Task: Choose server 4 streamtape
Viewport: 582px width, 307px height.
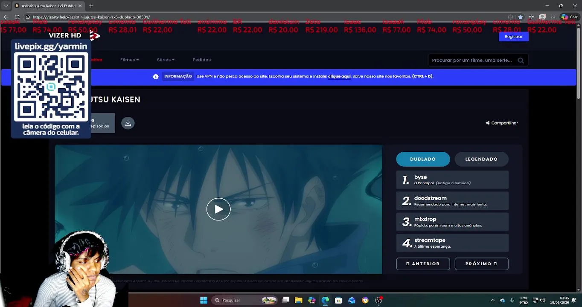Action: (452, 243)
